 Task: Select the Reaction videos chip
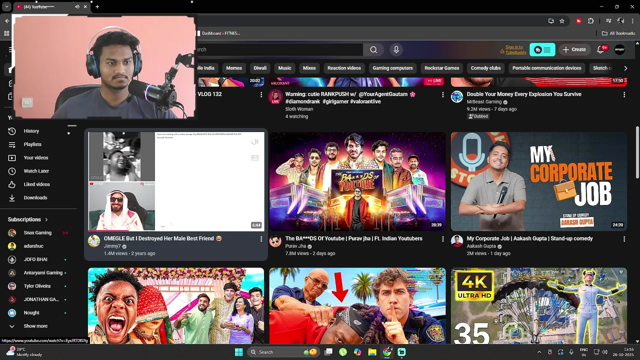(344, 68)
